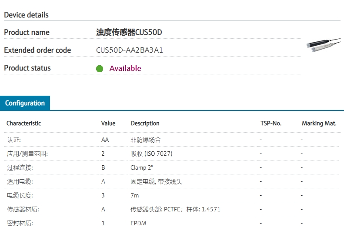This screenshot has height=234, width=344.
Task: Switch to the Configuration tab
Action: [25, 103]
